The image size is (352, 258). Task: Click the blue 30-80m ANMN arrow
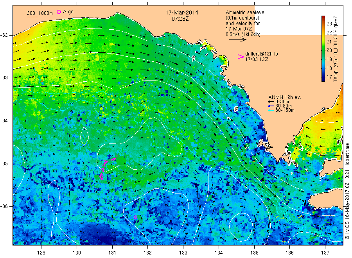[x=271, y=106]
